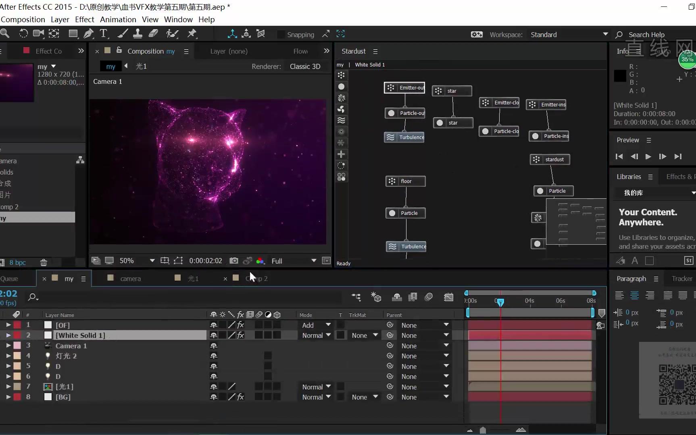Viewport: 696px width, 435px height.
Task: Click the Stardust plus add-node icon in sidebar
Action: click(x=342, y=154)
